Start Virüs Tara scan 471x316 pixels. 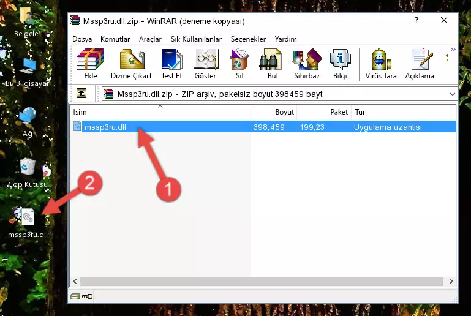[381, 64]
